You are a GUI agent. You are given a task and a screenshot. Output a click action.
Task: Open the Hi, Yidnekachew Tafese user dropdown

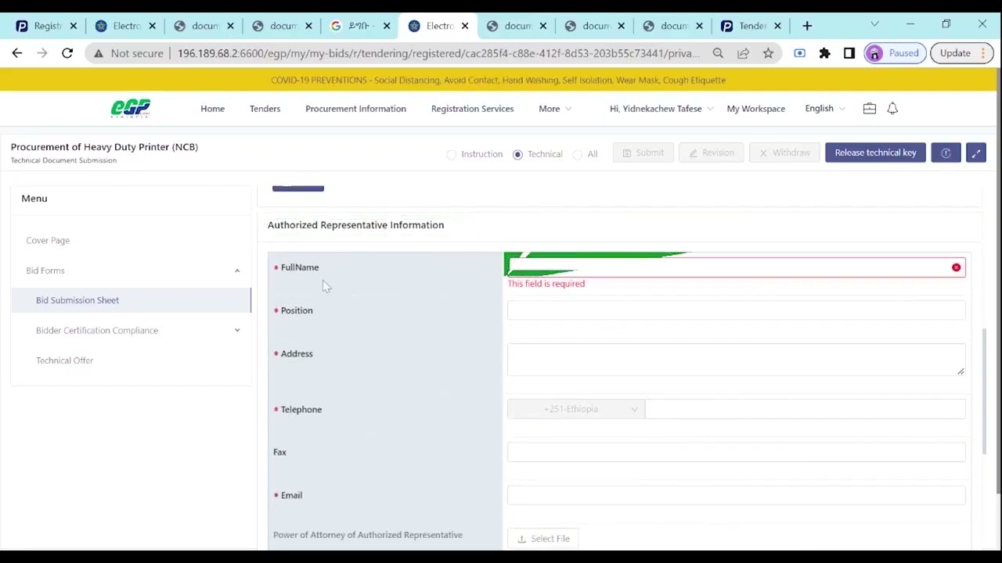661,109
